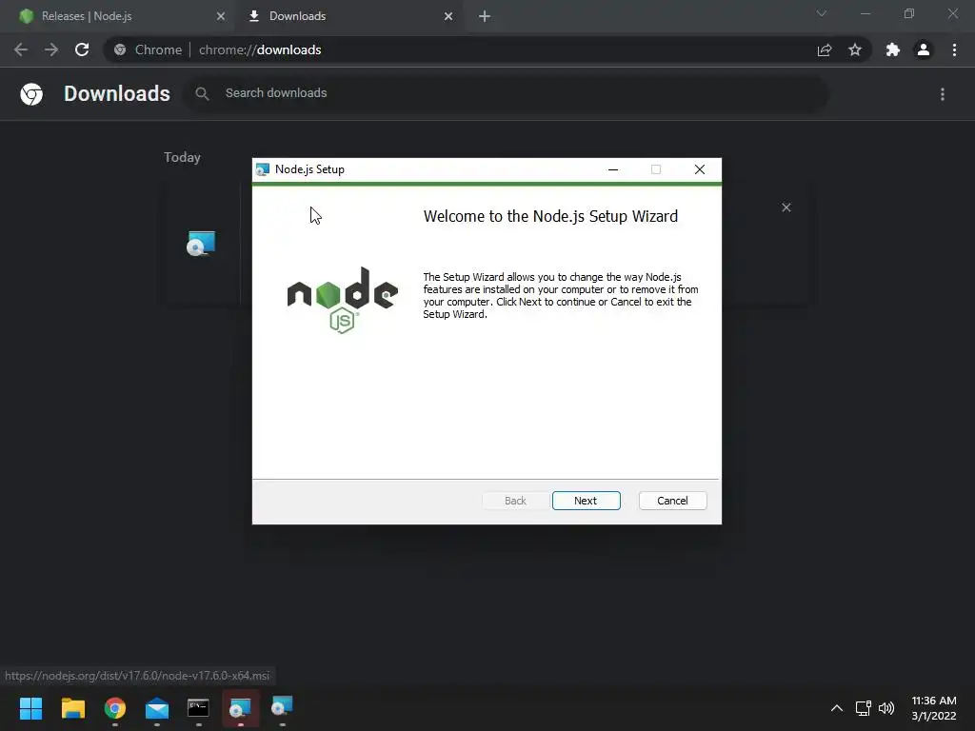The image size is (975, 731).
Task: Open the Chrome profile avatar menu
Action: click(924, 49)
